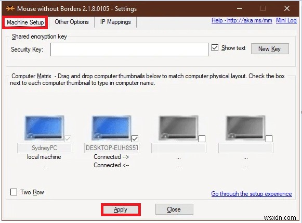Viewport: 302px width, 223px height.
Task: Click the Close button at the bottom
Action: pos(174,209)
